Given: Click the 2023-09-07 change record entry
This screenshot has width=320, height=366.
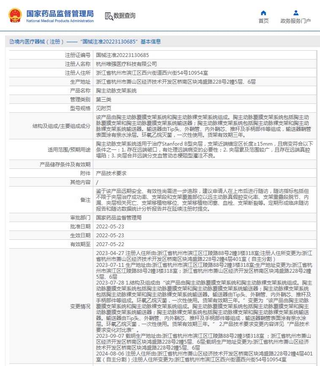Looking at the screenshot, I should pyautogui.click(x=203, y=342).
